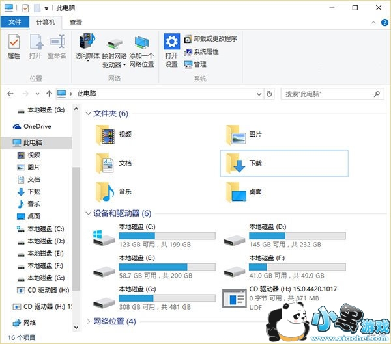Select 图片 in navigation tree
The height and width of the screenshot is (344, 391).
click(x=29, y=167)
